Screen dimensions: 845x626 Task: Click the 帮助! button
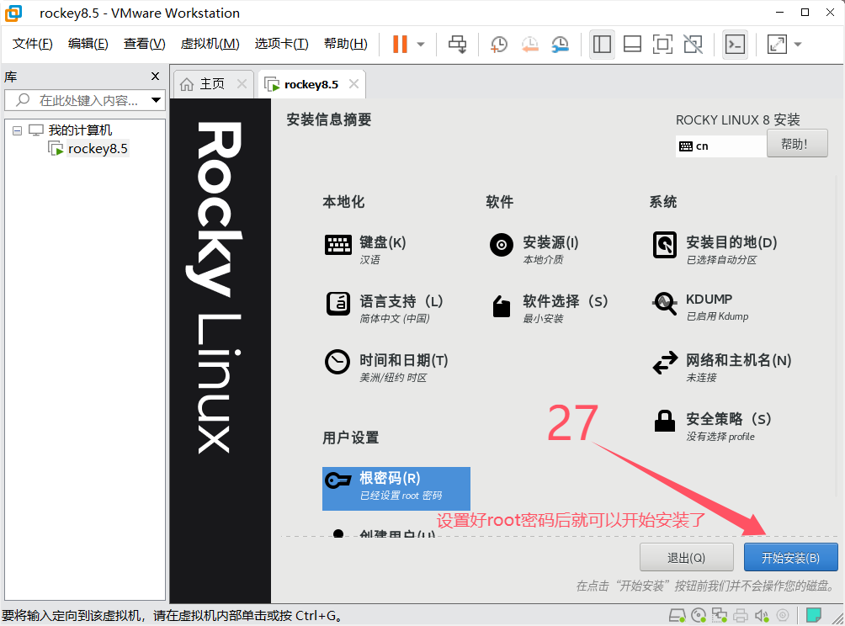click(796, 144)
